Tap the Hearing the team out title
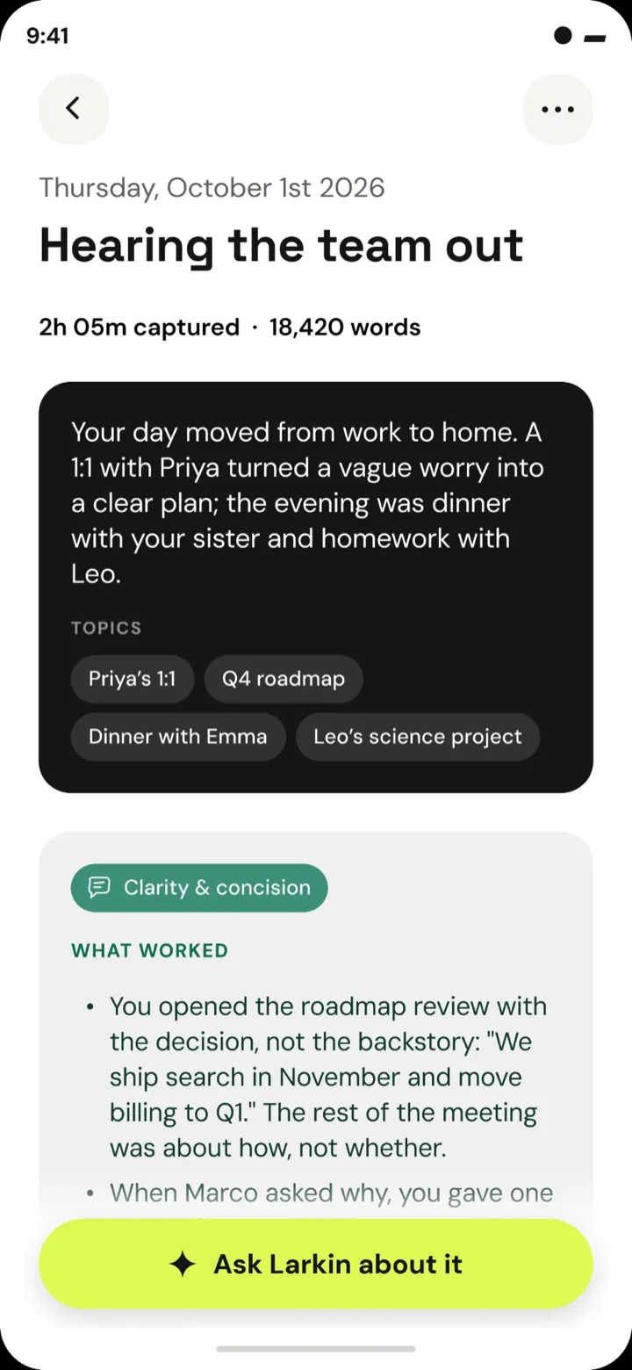The height and width of the screenshot is (1370, 632). point(282,246)
